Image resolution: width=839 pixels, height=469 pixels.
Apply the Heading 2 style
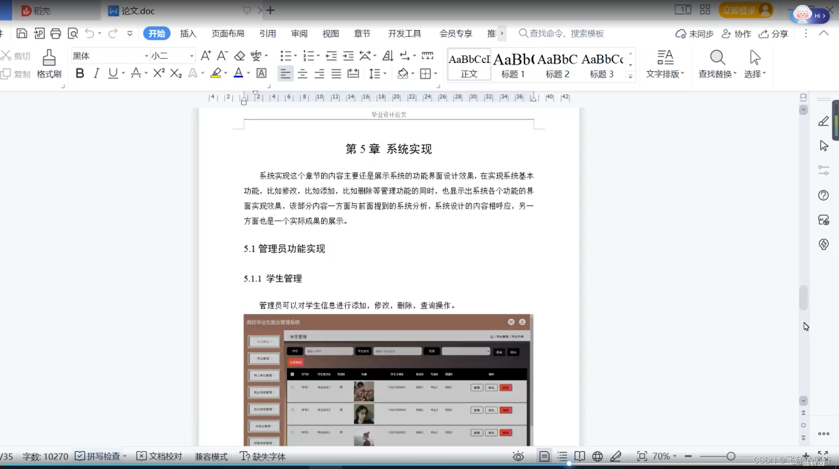coord(557,65)
